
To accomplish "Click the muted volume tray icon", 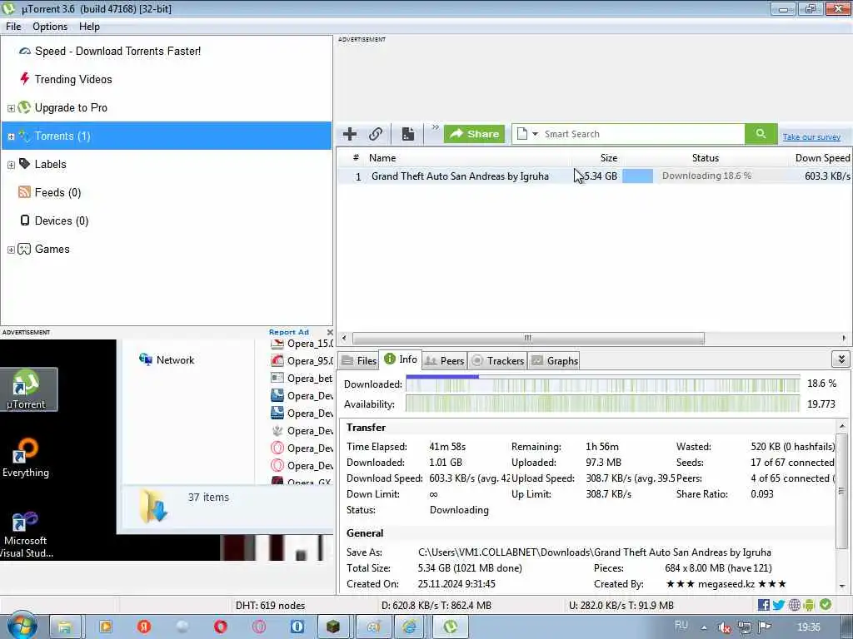I will 724,627.
